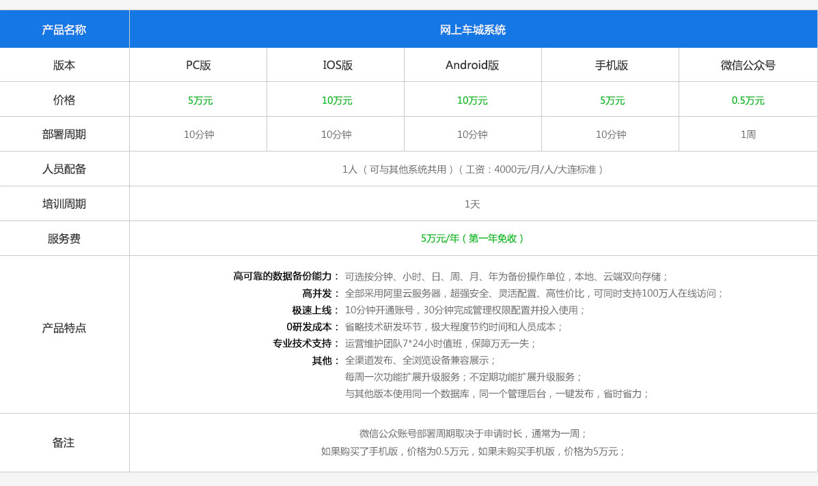
Task: Click the 1天 training period value
Action: 472,204
